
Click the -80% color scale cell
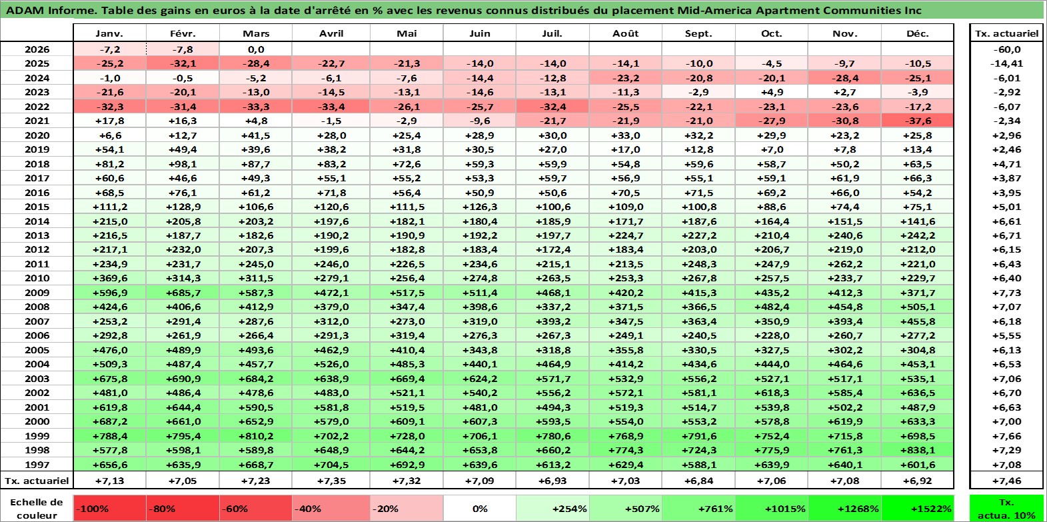[x=183, y=508]
